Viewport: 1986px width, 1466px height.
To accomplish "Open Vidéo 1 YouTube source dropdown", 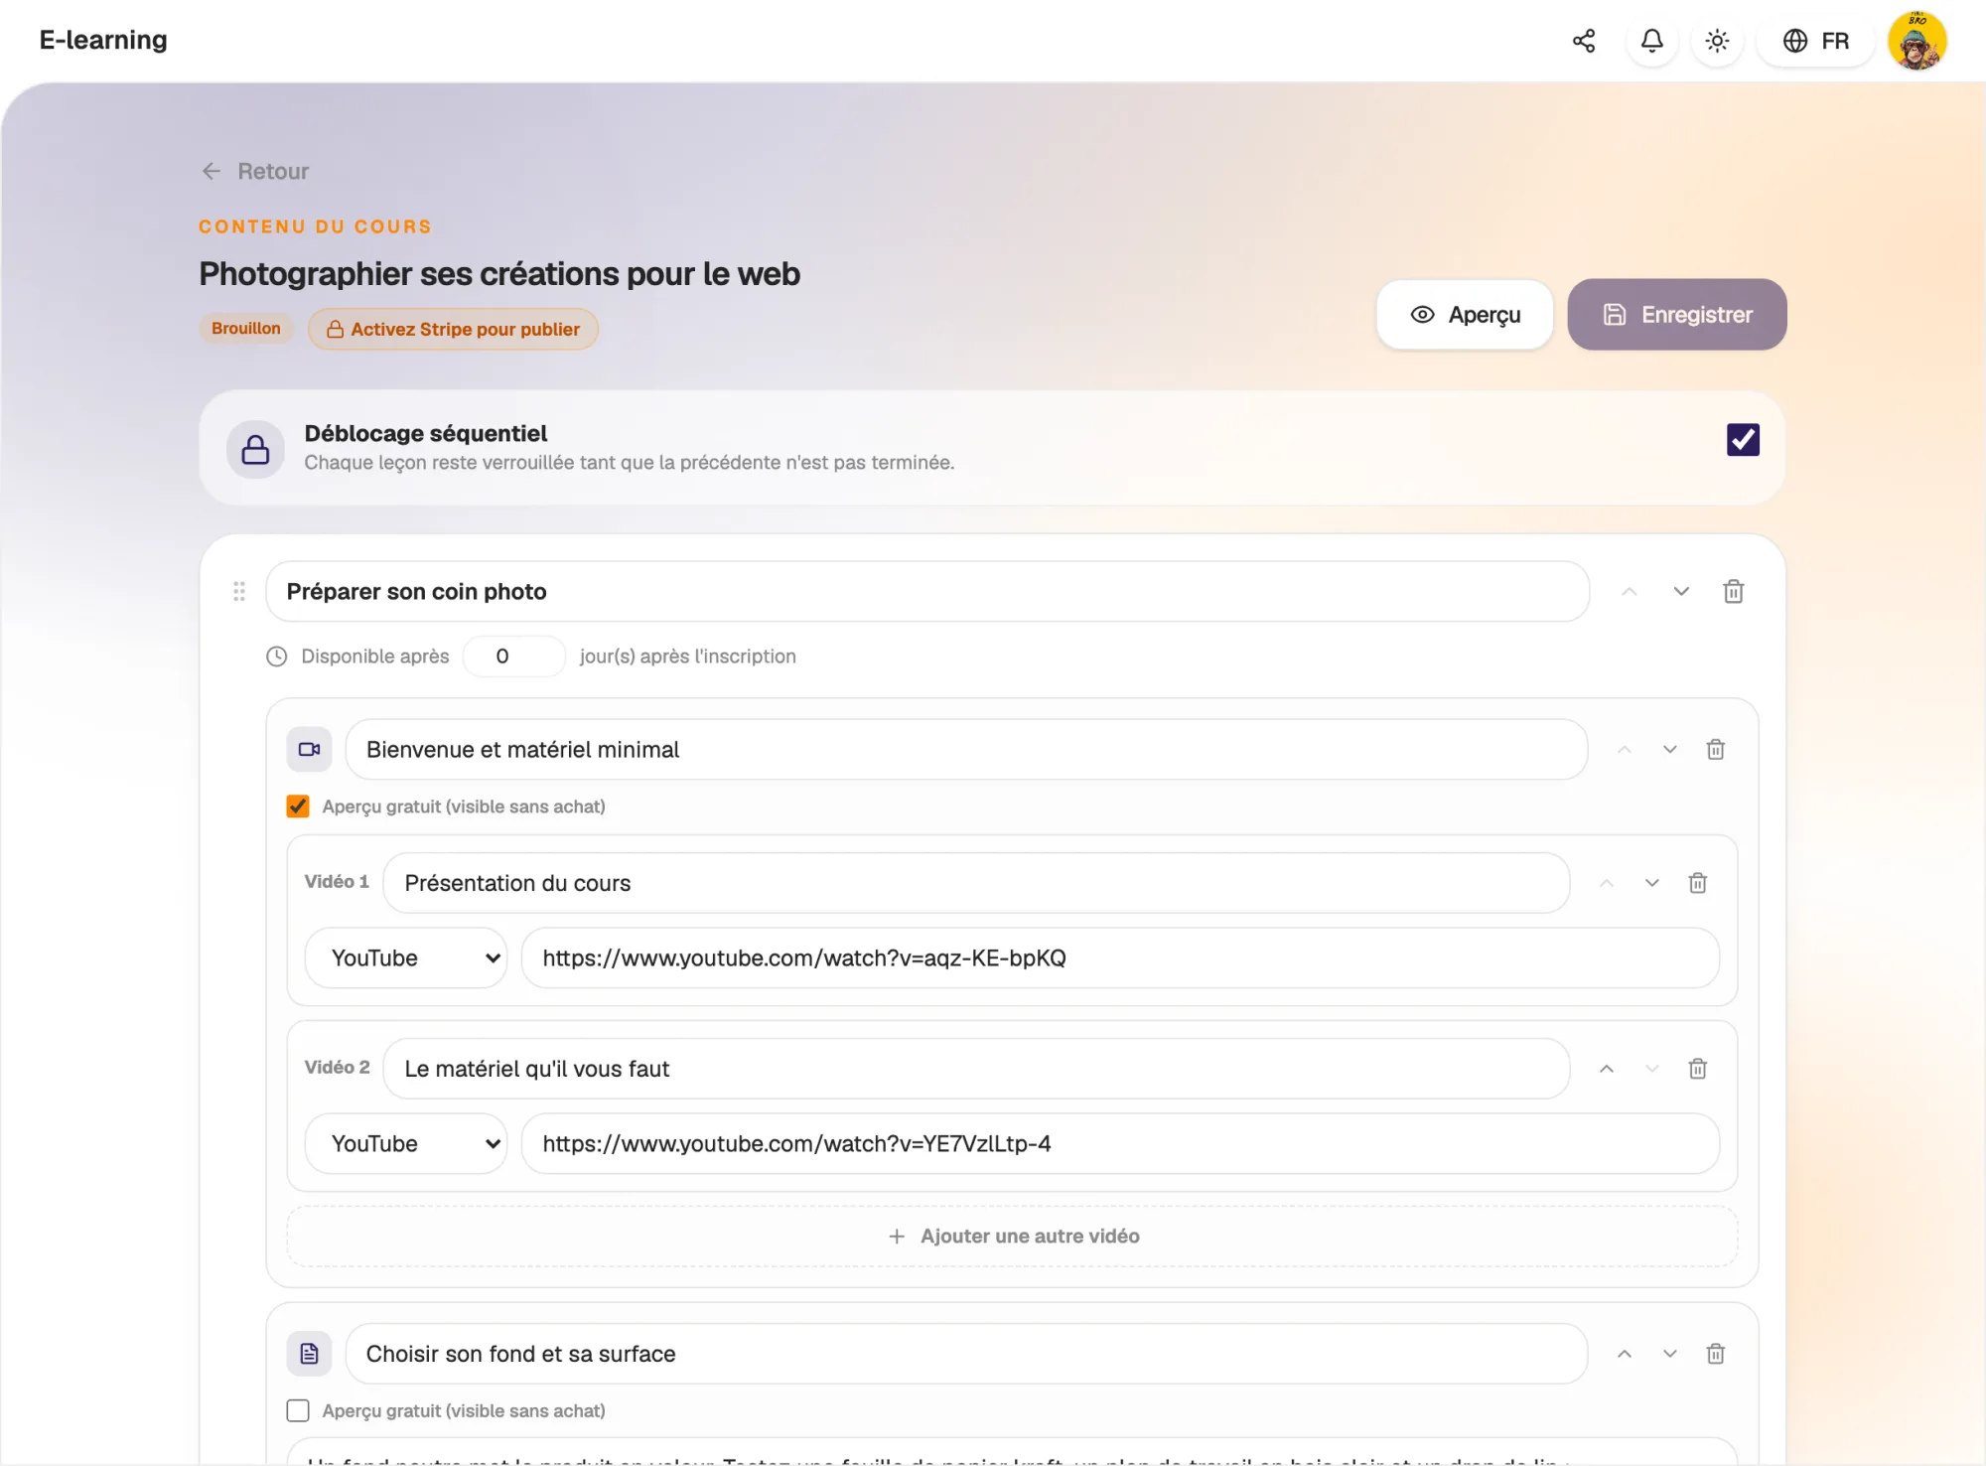I will click(405, 958).
